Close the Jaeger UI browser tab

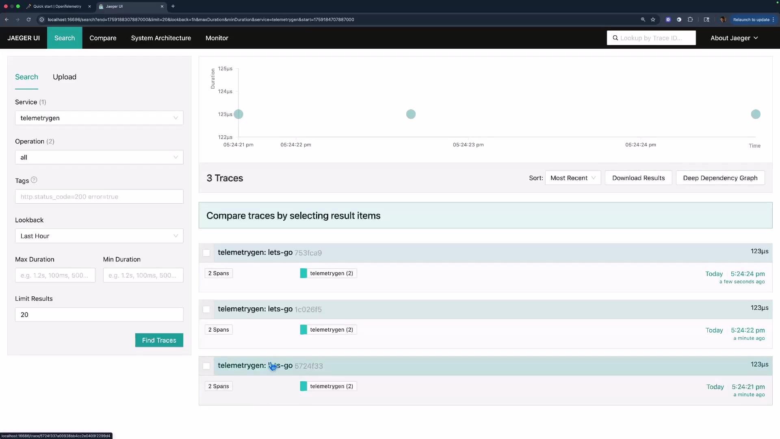pos(162,7)
